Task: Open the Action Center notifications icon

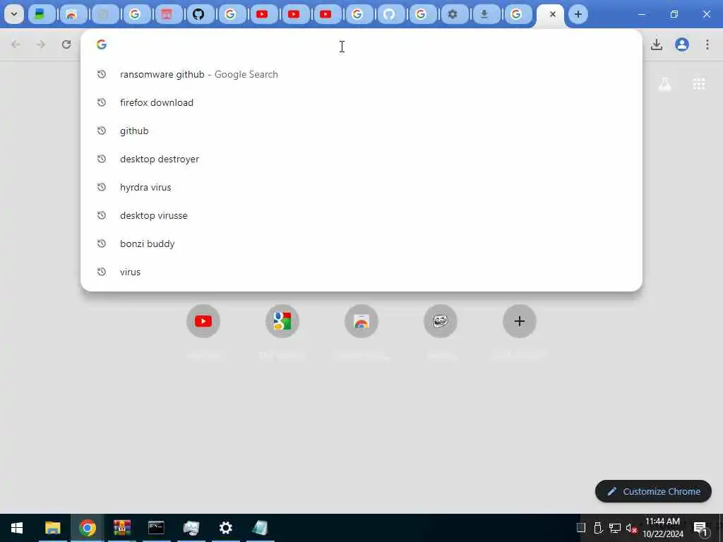Action: coord(700,528)
